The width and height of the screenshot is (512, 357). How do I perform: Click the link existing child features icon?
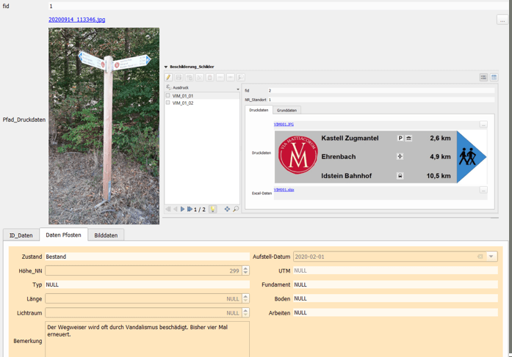pos(220,77)
